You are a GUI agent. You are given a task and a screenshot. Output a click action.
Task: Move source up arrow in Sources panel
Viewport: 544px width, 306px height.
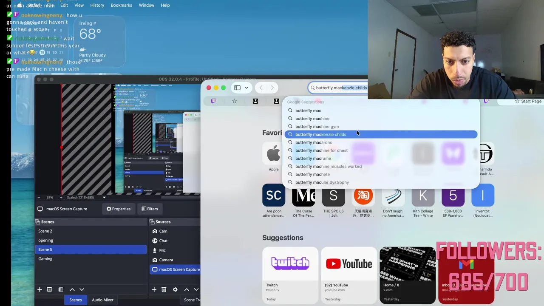pos(186,289)
